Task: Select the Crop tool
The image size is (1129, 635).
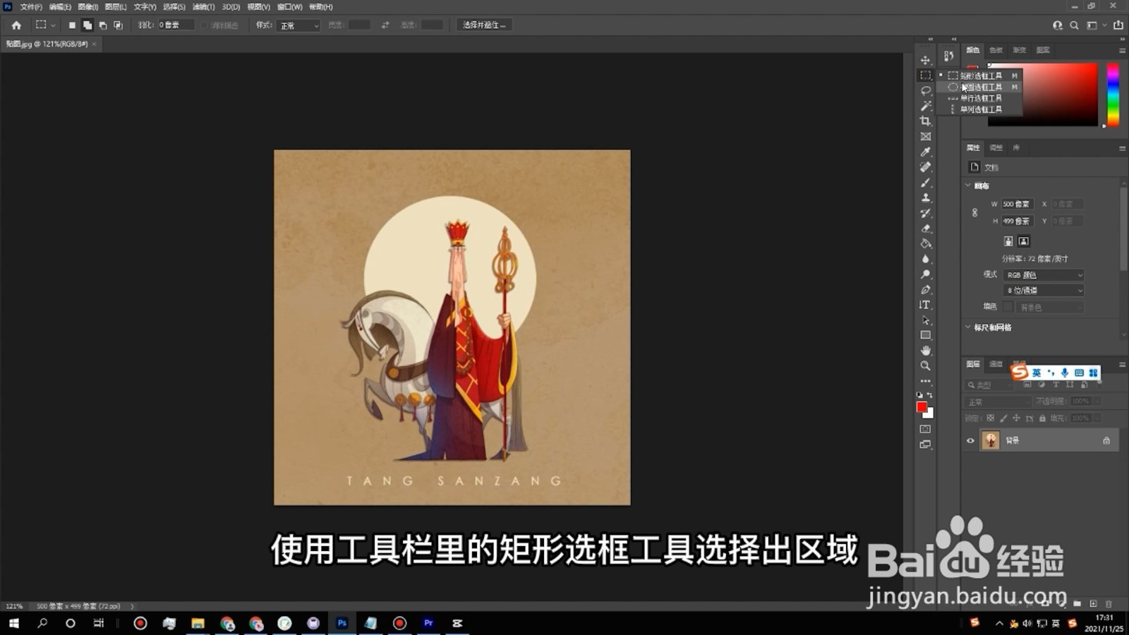Action: pos(925,121)
